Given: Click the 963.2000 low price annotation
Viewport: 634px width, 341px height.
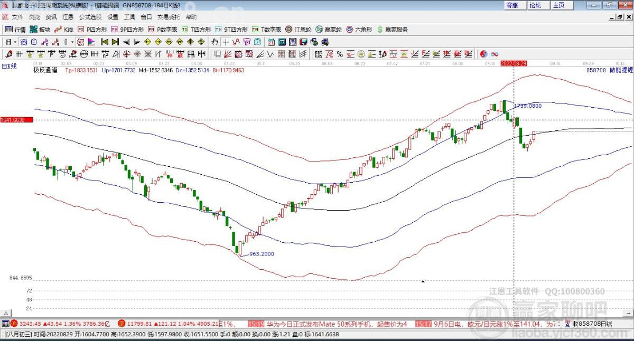Looking at the screenshot, I should click(x=262, y=254).
